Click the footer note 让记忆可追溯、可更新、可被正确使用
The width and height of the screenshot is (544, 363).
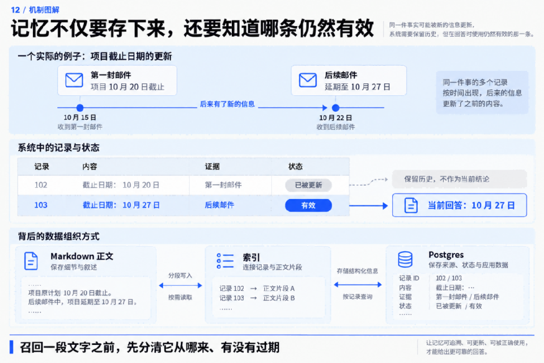(x=478, y=343)
